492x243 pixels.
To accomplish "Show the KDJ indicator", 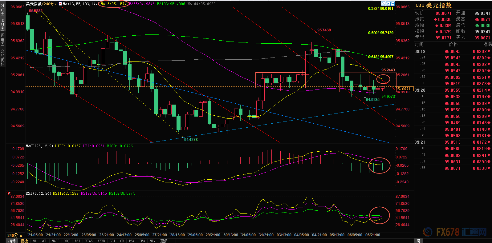I will 67,241.
